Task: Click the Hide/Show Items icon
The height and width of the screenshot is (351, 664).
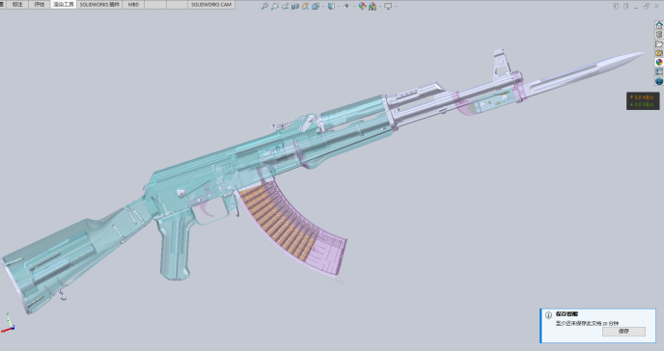Action: (x=346, y=7)
